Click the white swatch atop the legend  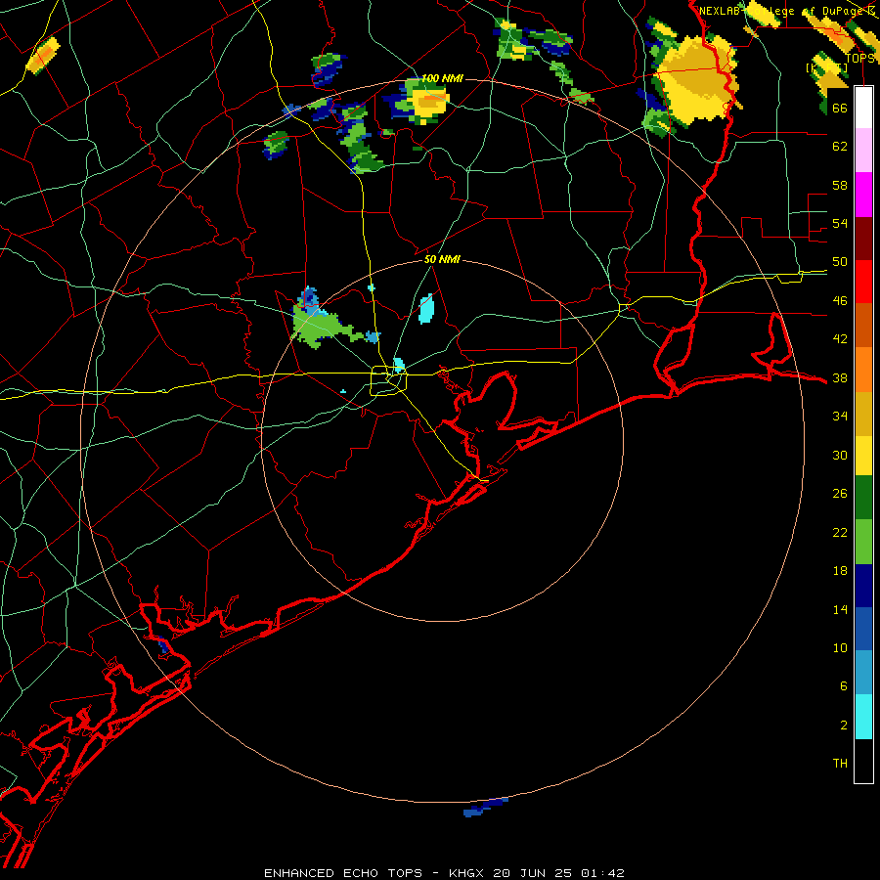863,108
